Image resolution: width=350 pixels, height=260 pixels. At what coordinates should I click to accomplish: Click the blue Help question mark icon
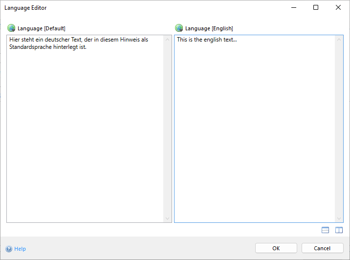(x=9, y=249)
